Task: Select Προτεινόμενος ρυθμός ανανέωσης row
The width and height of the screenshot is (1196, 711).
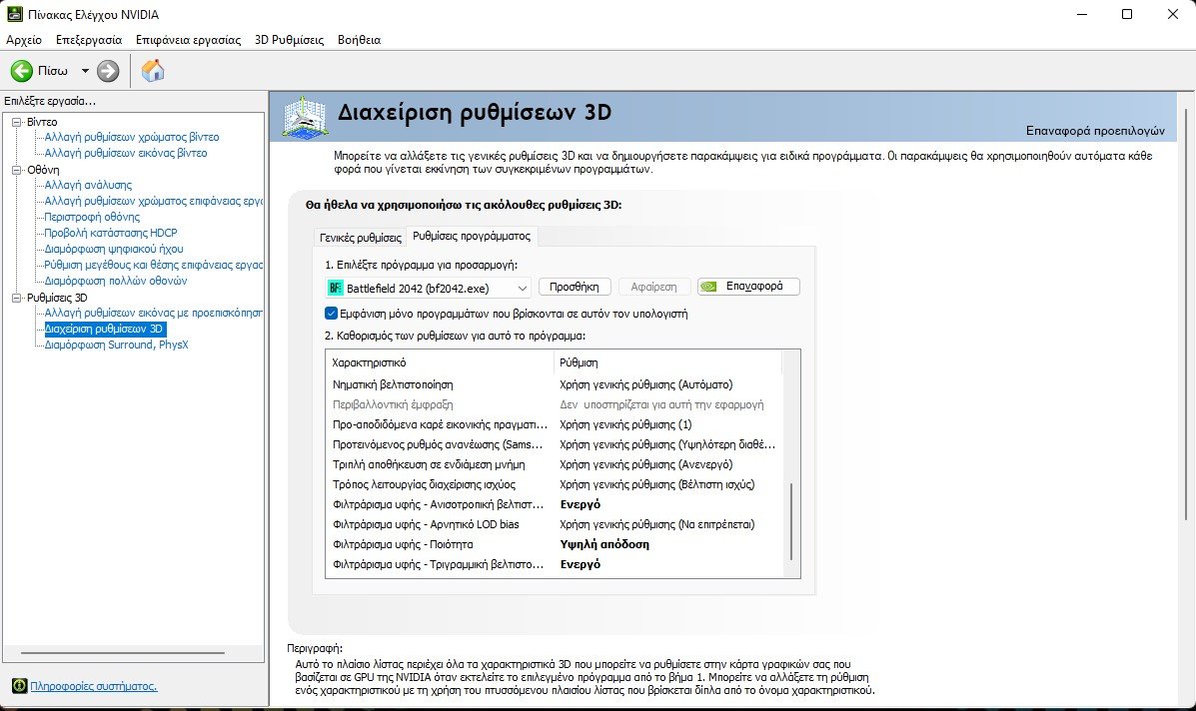Action: point(554,444)
